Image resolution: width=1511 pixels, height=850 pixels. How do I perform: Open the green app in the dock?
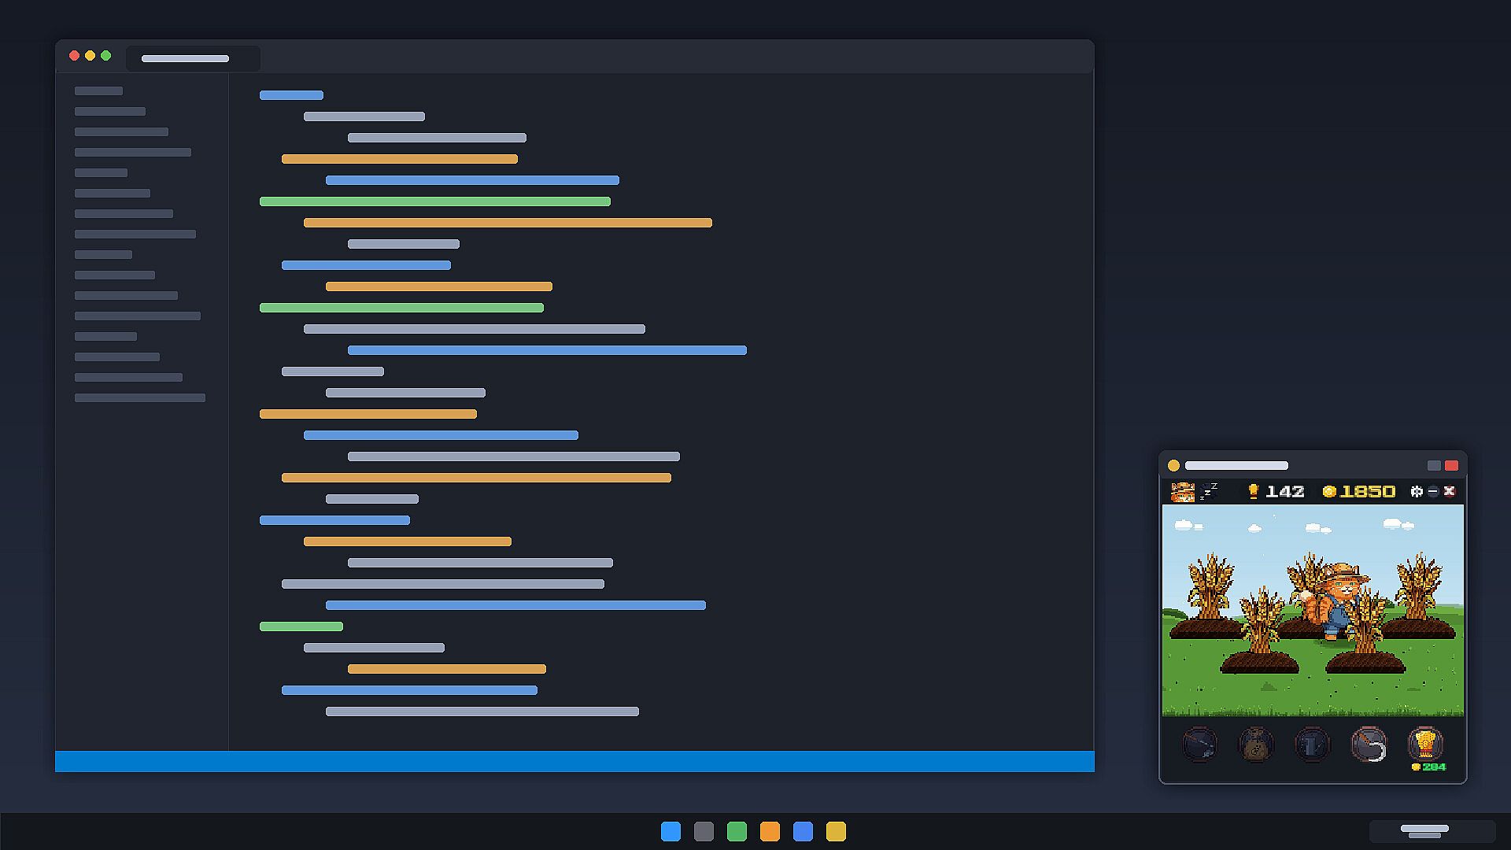[737, 832]
